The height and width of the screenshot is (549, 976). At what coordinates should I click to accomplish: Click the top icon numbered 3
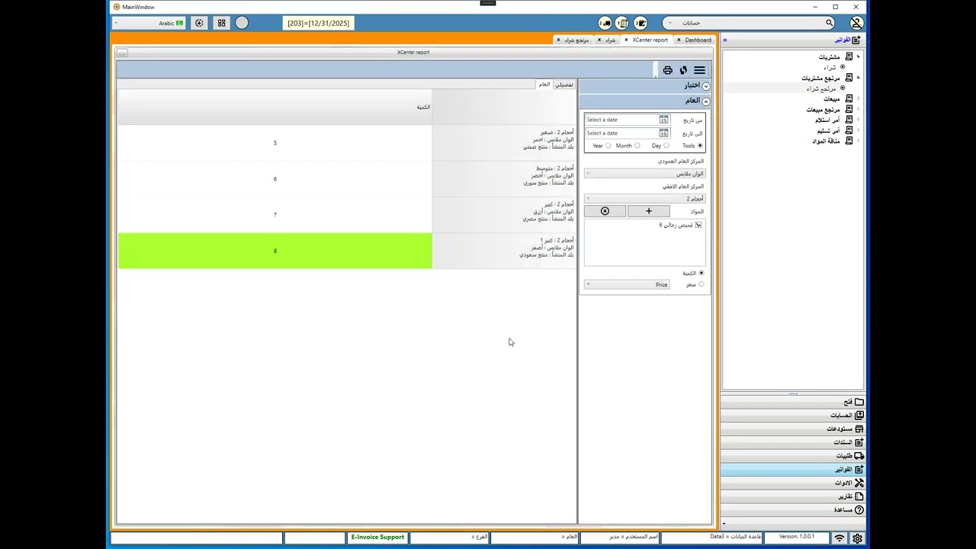click(640, 23)
